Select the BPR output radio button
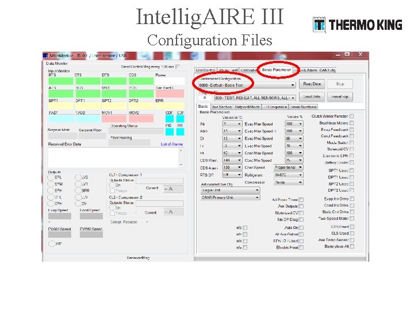This screenshot has width=414, height=310. (78, 191)
